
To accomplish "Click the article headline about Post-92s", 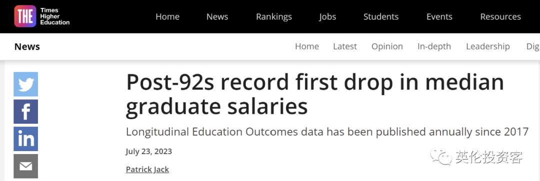I will (x=315, y=94).
